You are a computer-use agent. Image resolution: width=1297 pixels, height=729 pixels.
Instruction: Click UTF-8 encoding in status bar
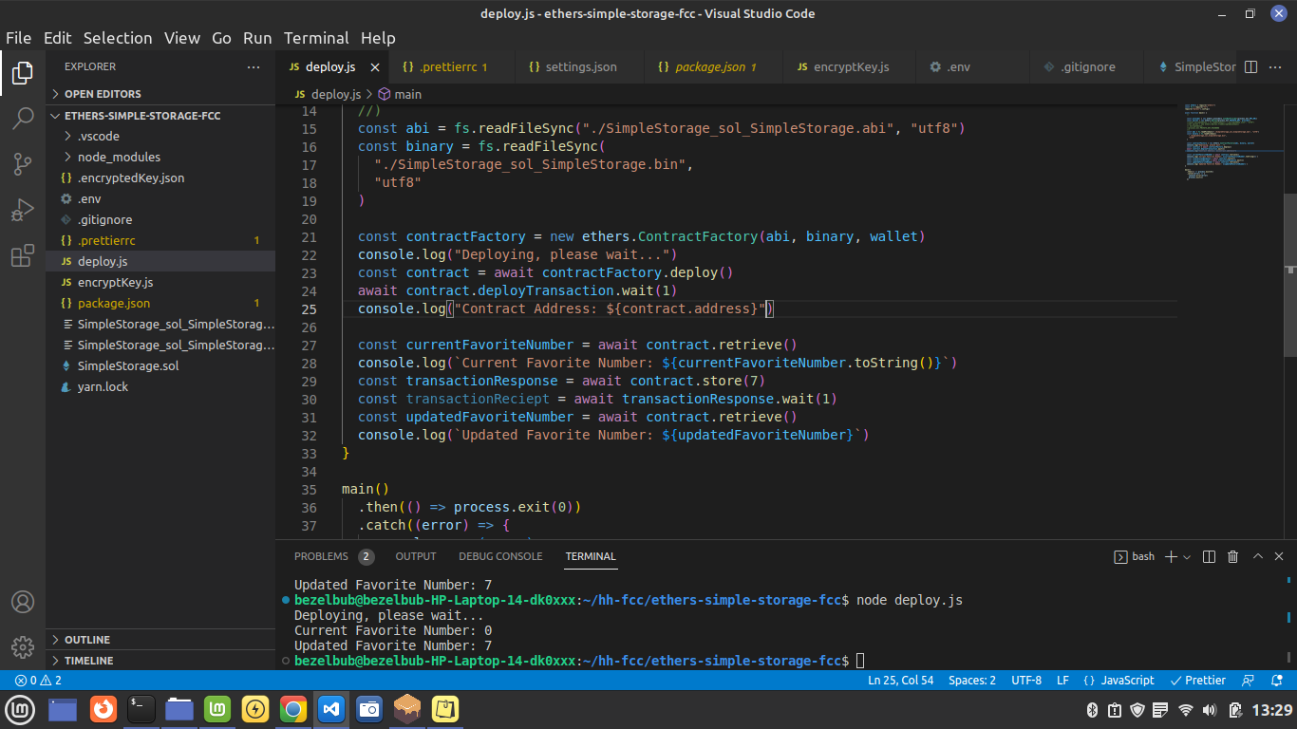(1026, 681)
